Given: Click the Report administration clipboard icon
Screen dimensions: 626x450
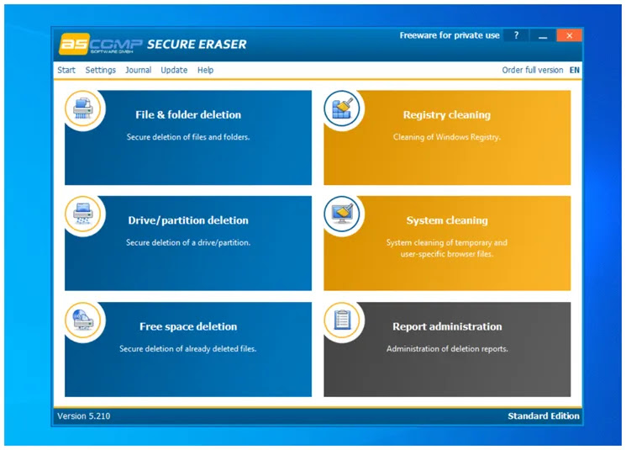Looking at the screenshot, I should 342,320.
